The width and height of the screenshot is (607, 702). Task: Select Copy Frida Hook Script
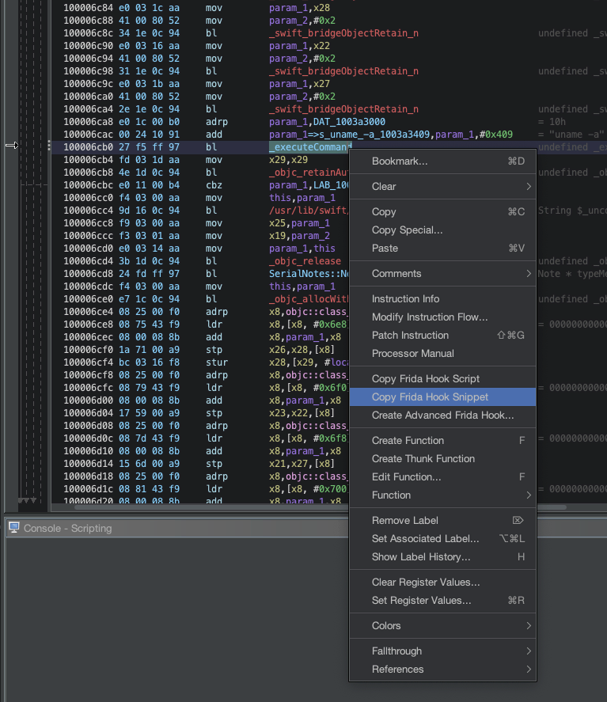[x=425, y=378]
